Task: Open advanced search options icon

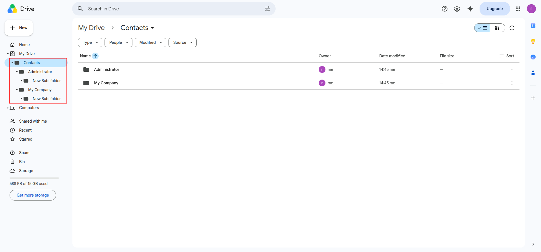Action: [x=267, y=9]
